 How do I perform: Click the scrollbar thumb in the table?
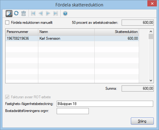click(x=151, y=37)
